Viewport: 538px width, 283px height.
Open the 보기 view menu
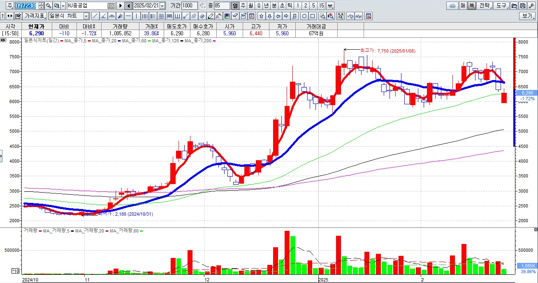pos(527,16)
